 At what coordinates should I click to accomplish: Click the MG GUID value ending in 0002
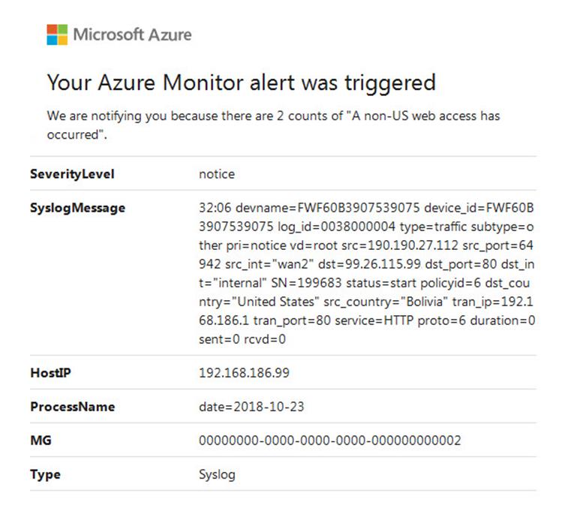coord(329,440)
